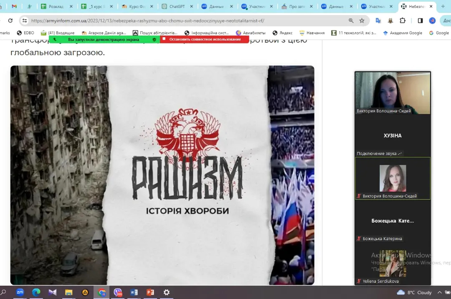The height and width of the screenshot is (299, 451).
Task: Bookmark this page with the star icon
Action: coord(362,20)
